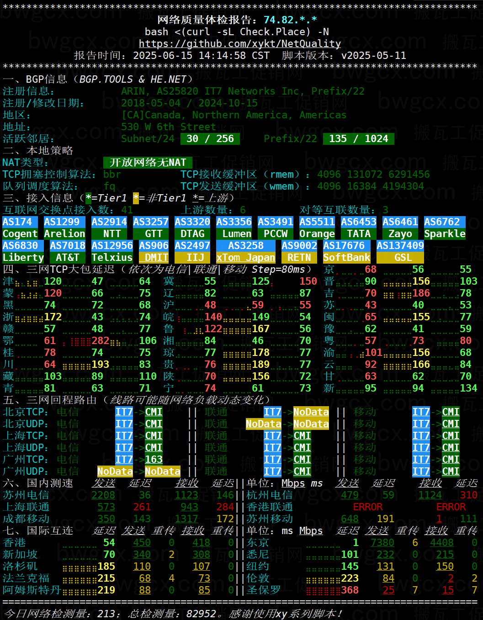Click the AS174 Cogent badge

(x=20, y=228)
